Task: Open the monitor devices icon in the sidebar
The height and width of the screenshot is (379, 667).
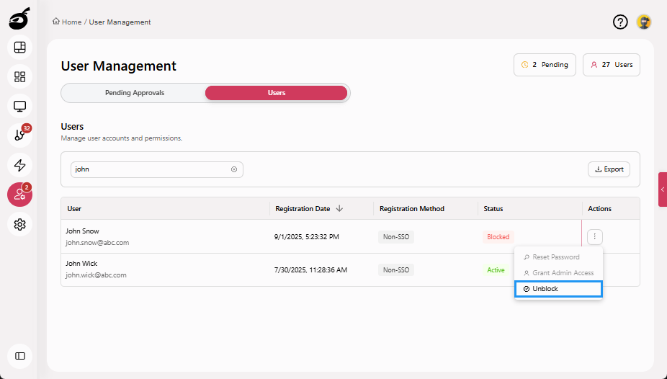Action: (x=20, y=106)
